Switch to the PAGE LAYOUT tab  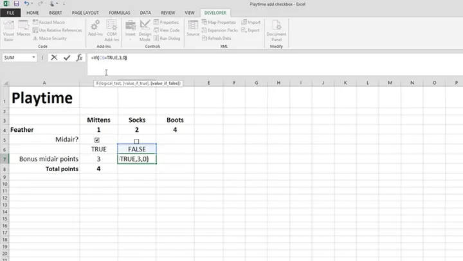[86, 13]
